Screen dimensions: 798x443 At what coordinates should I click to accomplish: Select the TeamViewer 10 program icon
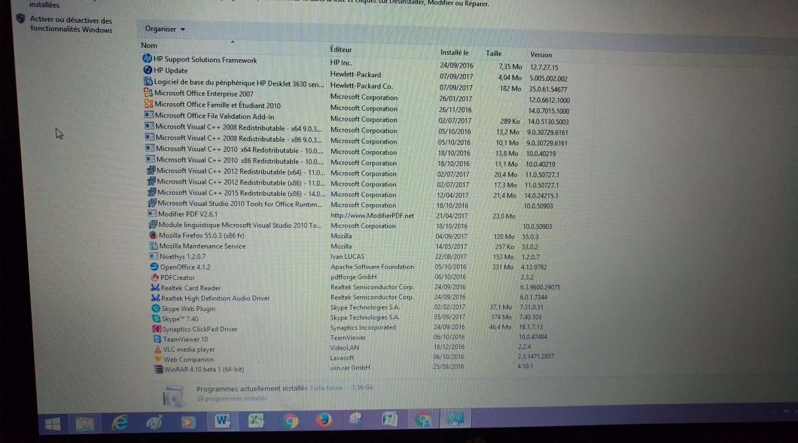(x=158, y=339)
